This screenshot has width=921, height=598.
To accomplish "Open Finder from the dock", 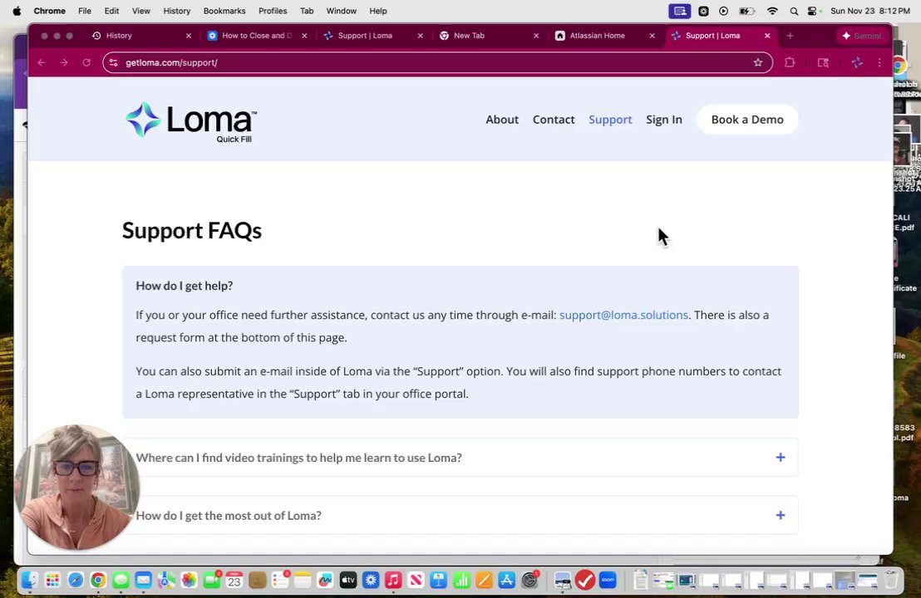I will click(x=30, y=581).
